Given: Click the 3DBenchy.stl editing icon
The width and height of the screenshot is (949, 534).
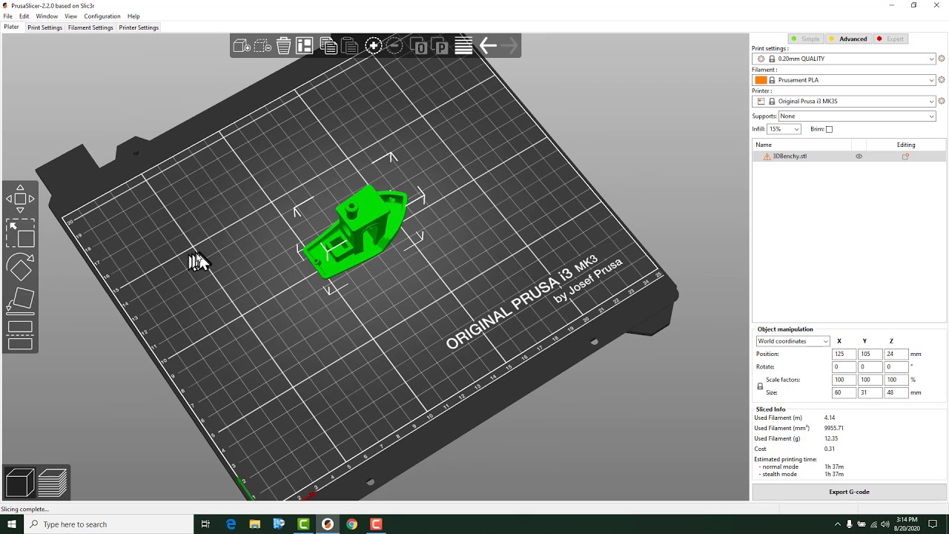Looking at the screenshot, I should click(905, 156).
